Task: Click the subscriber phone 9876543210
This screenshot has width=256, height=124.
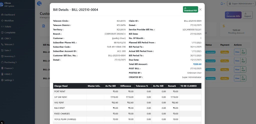Action: [x=120, y=43]
